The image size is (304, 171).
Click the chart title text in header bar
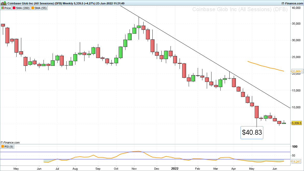tap(66, 3)
